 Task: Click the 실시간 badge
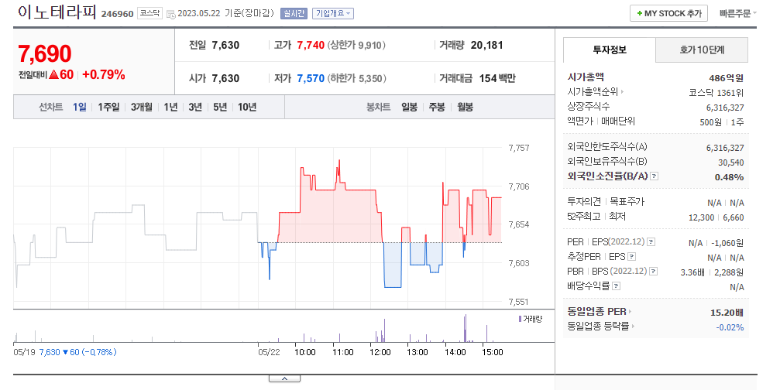pos(294,13)
